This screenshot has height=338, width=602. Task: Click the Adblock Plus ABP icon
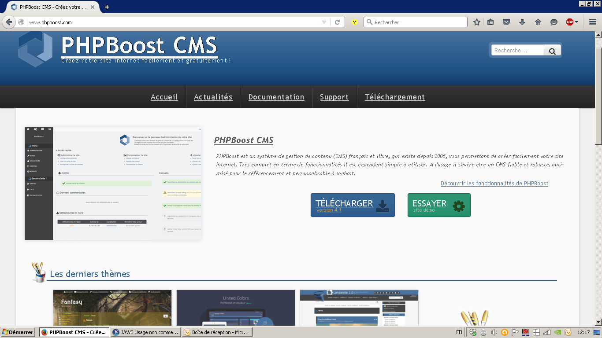point(569,22)
